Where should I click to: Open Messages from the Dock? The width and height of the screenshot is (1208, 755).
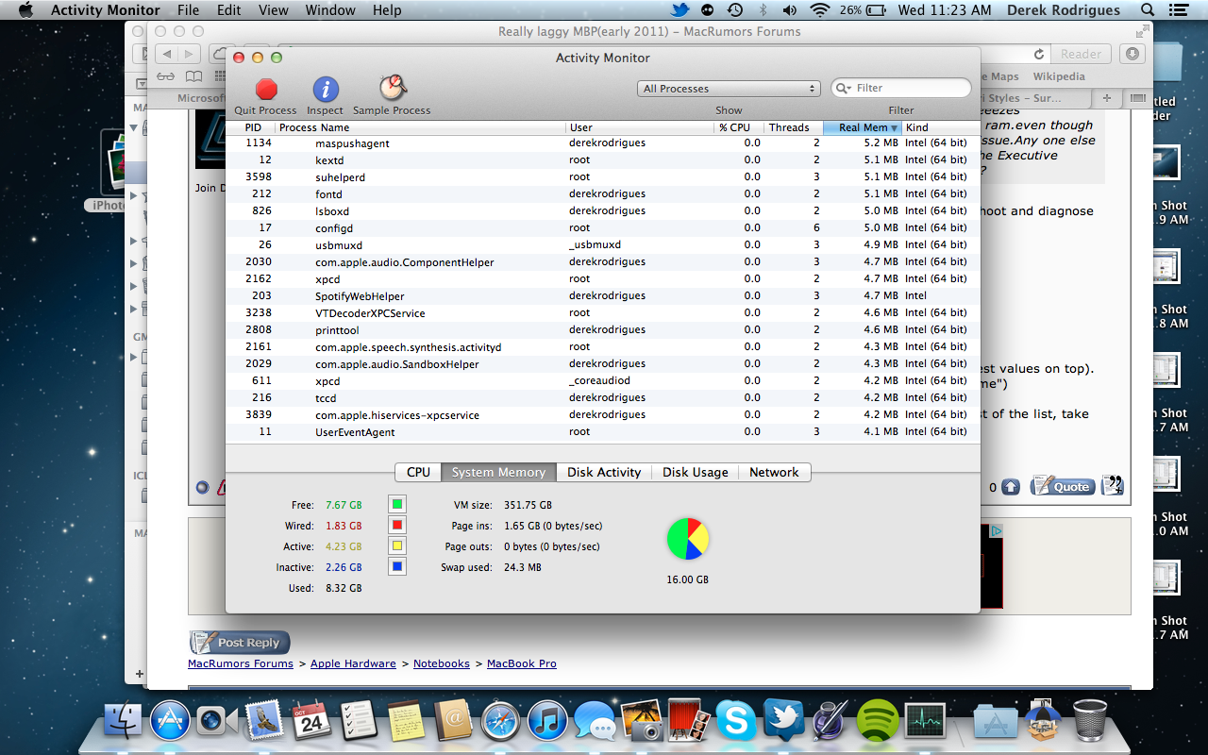pyautogui.click(x=595, y=722)
